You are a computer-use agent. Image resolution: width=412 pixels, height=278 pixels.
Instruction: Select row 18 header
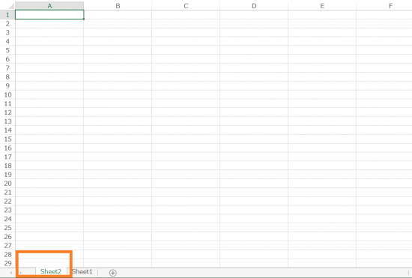click(7, 166)
